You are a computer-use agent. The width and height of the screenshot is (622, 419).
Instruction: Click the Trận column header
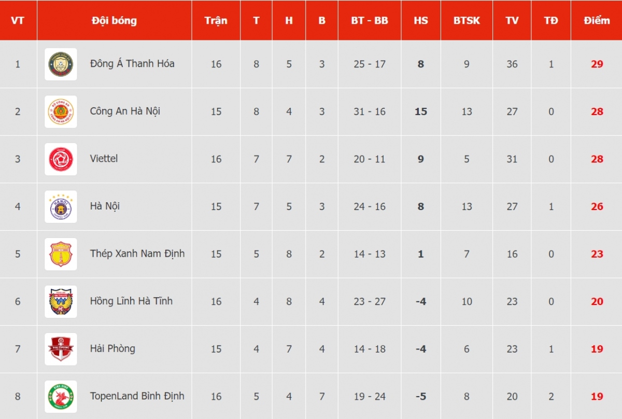point(216,21)
